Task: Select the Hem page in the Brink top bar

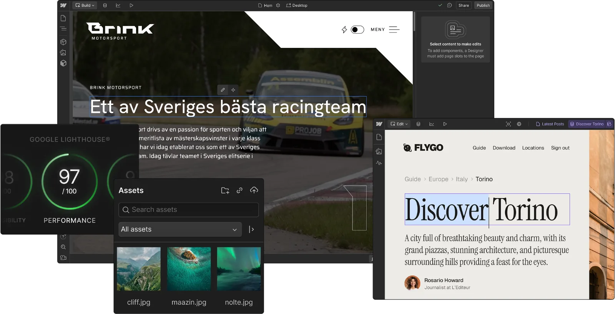Action: click(265, 5)
